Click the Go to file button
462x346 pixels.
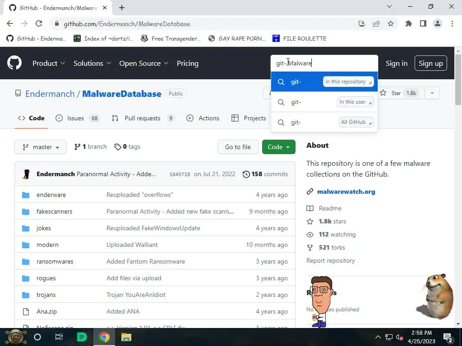[x=238, y=147]
